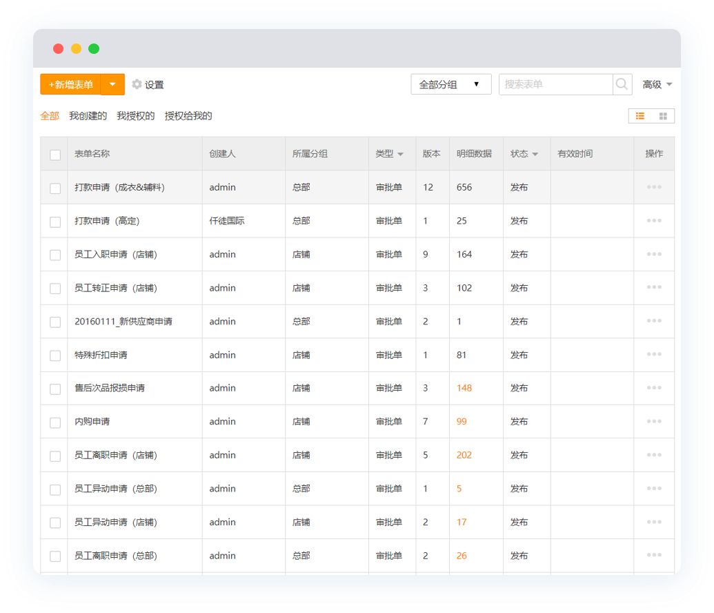Click the form name 特殊折扣申请
This screenshot has height=613, width=714.
[101, 355]
